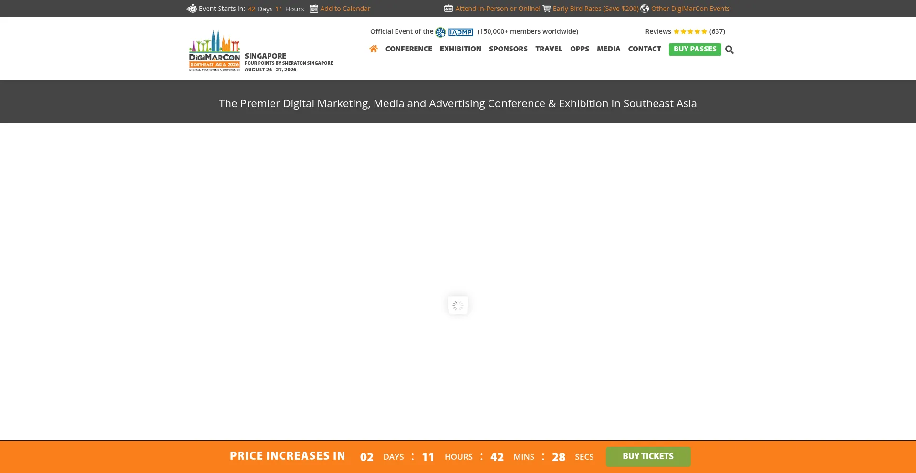Click the 42 Days event countdown at top
This screenshot has height=473, width=916.
pyautogui.click(x=260, y=9)
